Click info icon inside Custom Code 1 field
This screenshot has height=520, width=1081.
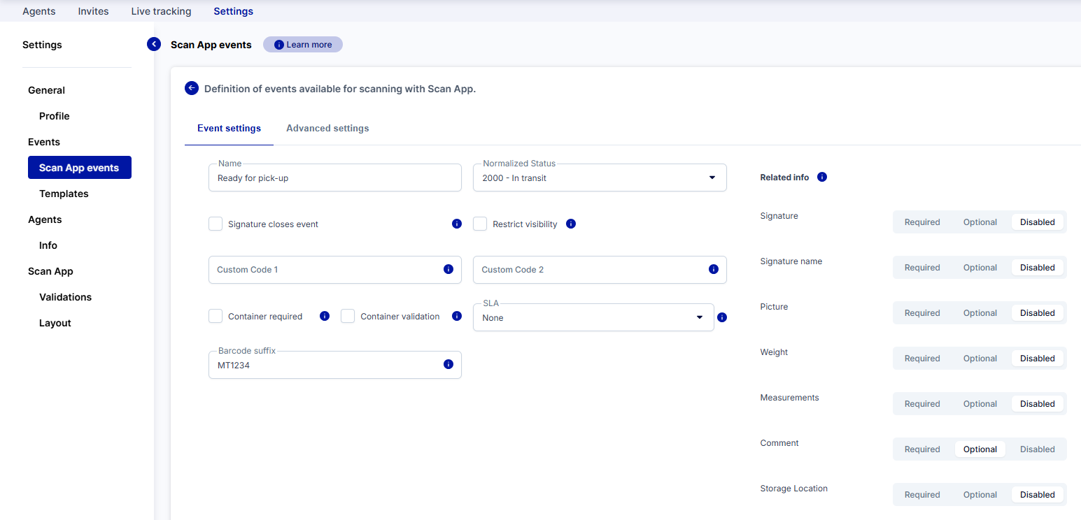point(448,269)
